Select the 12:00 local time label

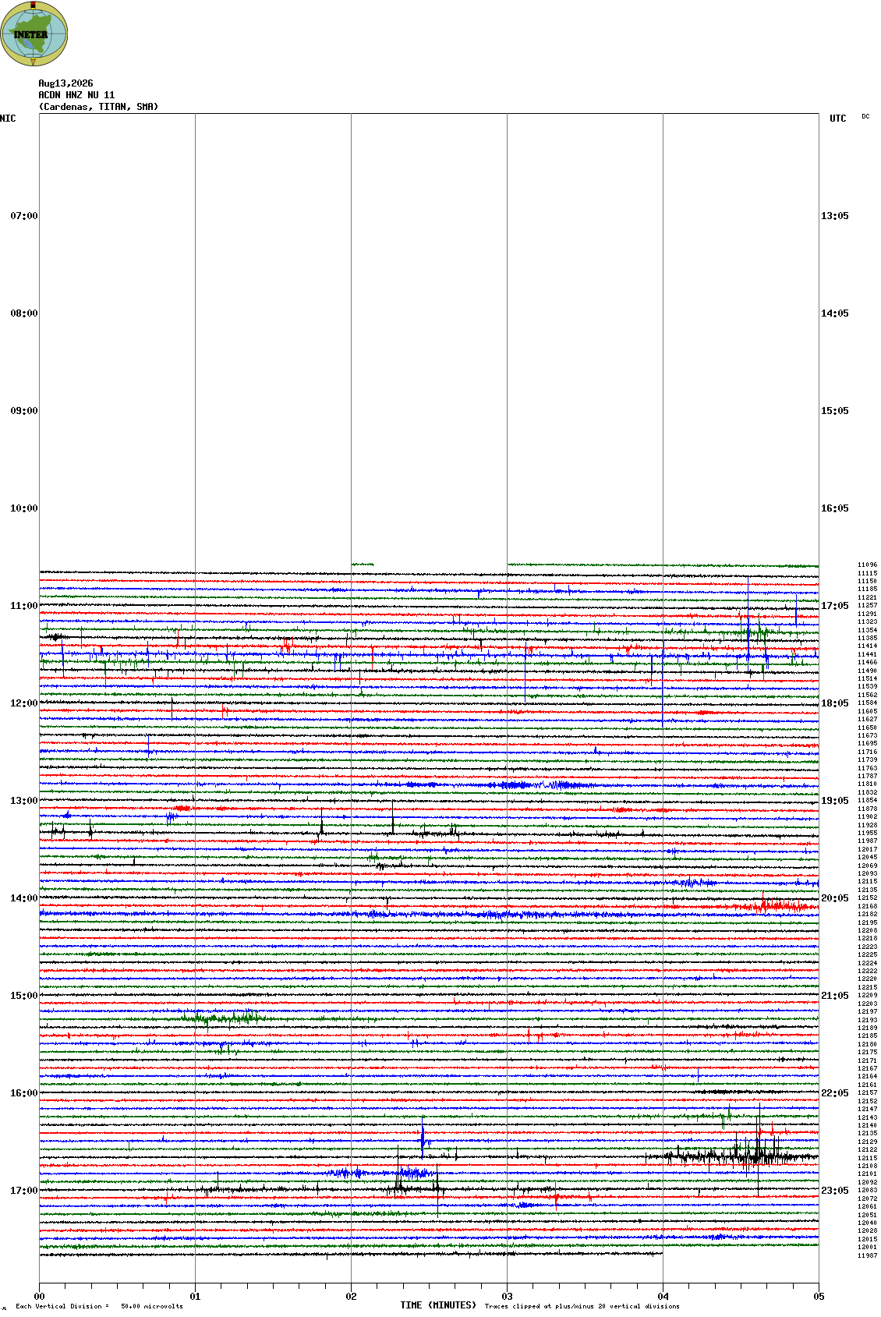24,703
